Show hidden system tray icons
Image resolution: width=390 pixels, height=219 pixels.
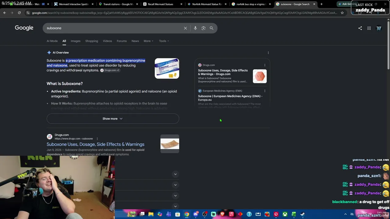(345, 214)
